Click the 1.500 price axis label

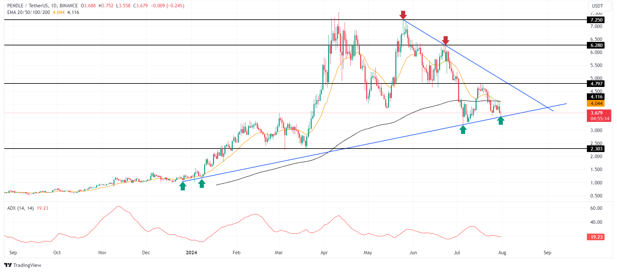pyautogui.click(x=596, y=169)
